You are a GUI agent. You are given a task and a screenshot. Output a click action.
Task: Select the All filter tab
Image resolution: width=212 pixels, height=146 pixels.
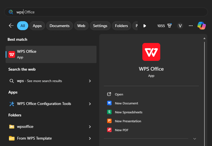tap(23, 26)
